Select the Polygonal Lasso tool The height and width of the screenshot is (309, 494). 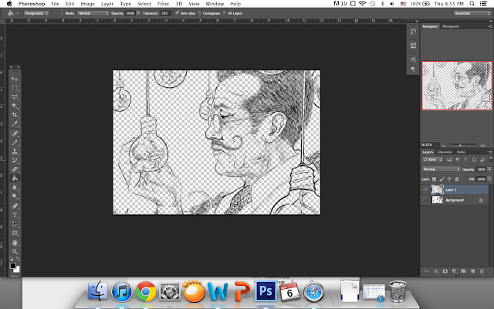click(x=15, y=97)
